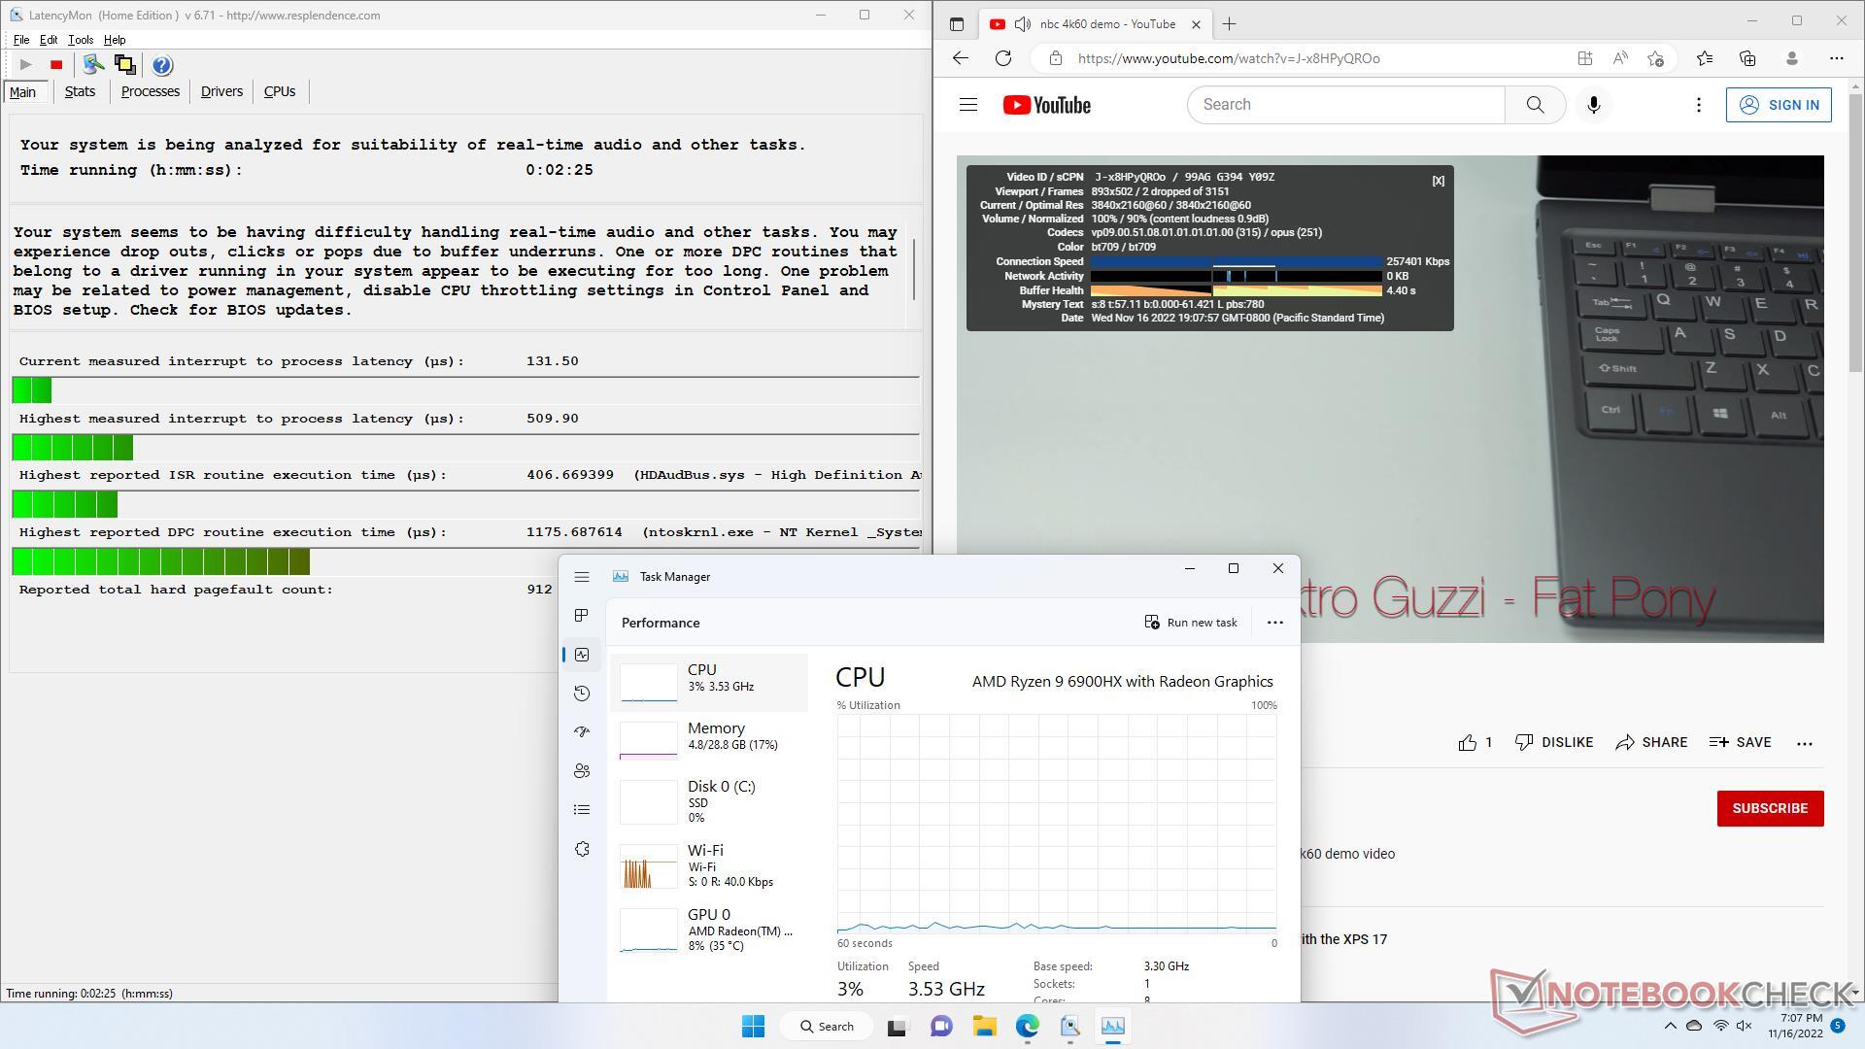Screen dimensions: 1865x1049
Task: Go back in Edge browser
Action: coord(961,58)
